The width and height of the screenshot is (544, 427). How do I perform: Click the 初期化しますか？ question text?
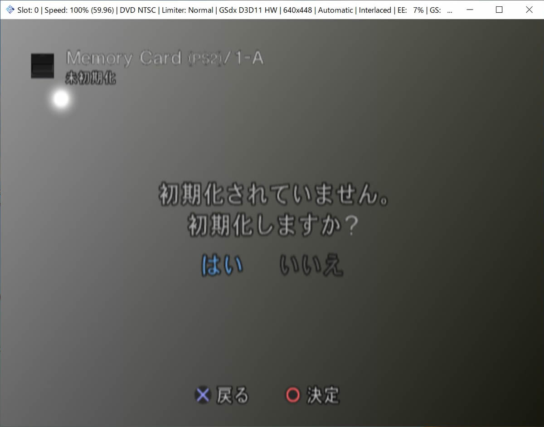pyautogui.click(x=273, y=225)
